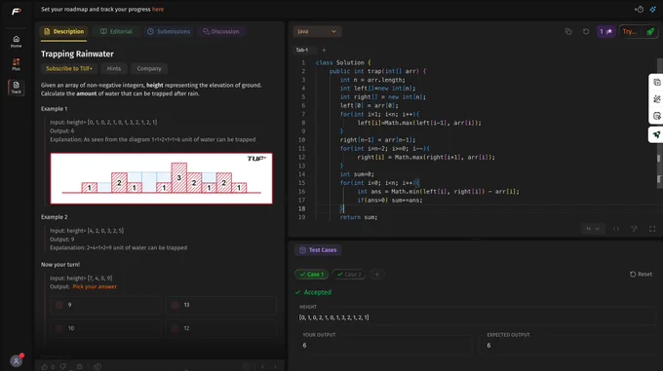Click the magic wand icon in side panel
This screenshot has height=371, width=663.
coord(656,99)
